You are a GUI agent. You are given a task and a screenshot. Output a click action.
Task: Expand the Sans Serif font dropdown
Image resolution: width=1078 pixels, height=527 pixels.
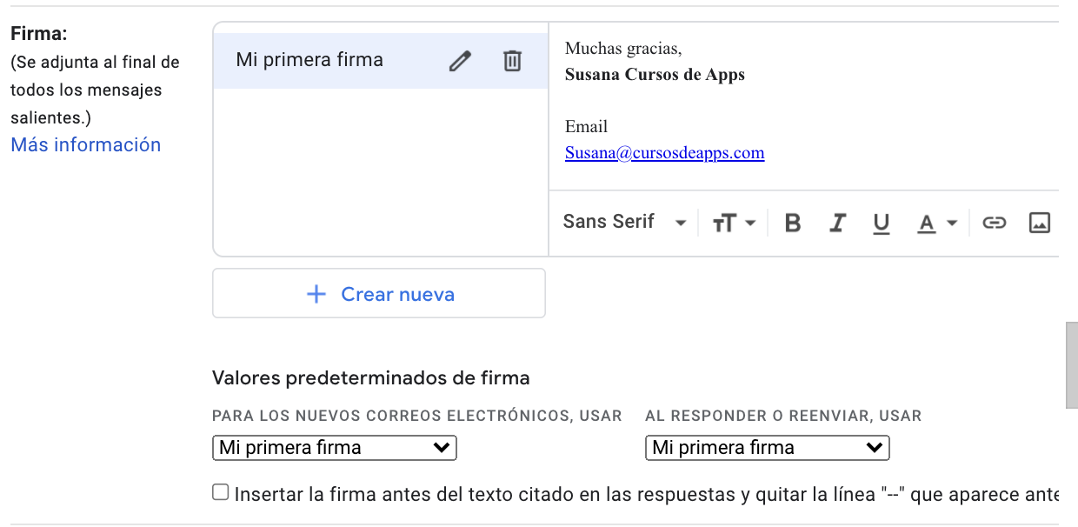(625, 222)
